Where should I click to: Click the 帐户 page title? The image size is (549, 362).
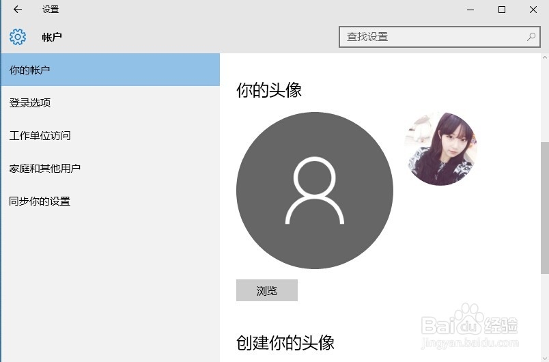52,37
